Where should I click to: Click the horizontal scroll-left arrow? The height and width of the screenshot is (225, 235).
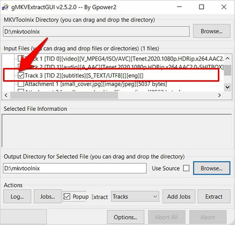(6, 95)
